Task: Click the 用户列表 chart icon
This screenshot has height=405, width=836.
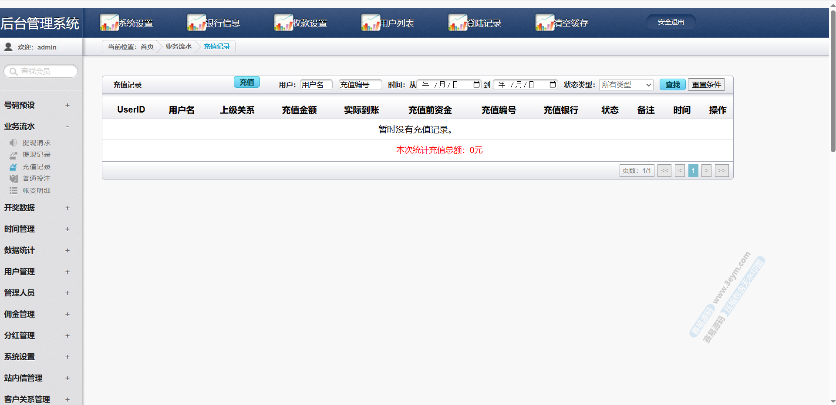Action: tap(370, 23)
